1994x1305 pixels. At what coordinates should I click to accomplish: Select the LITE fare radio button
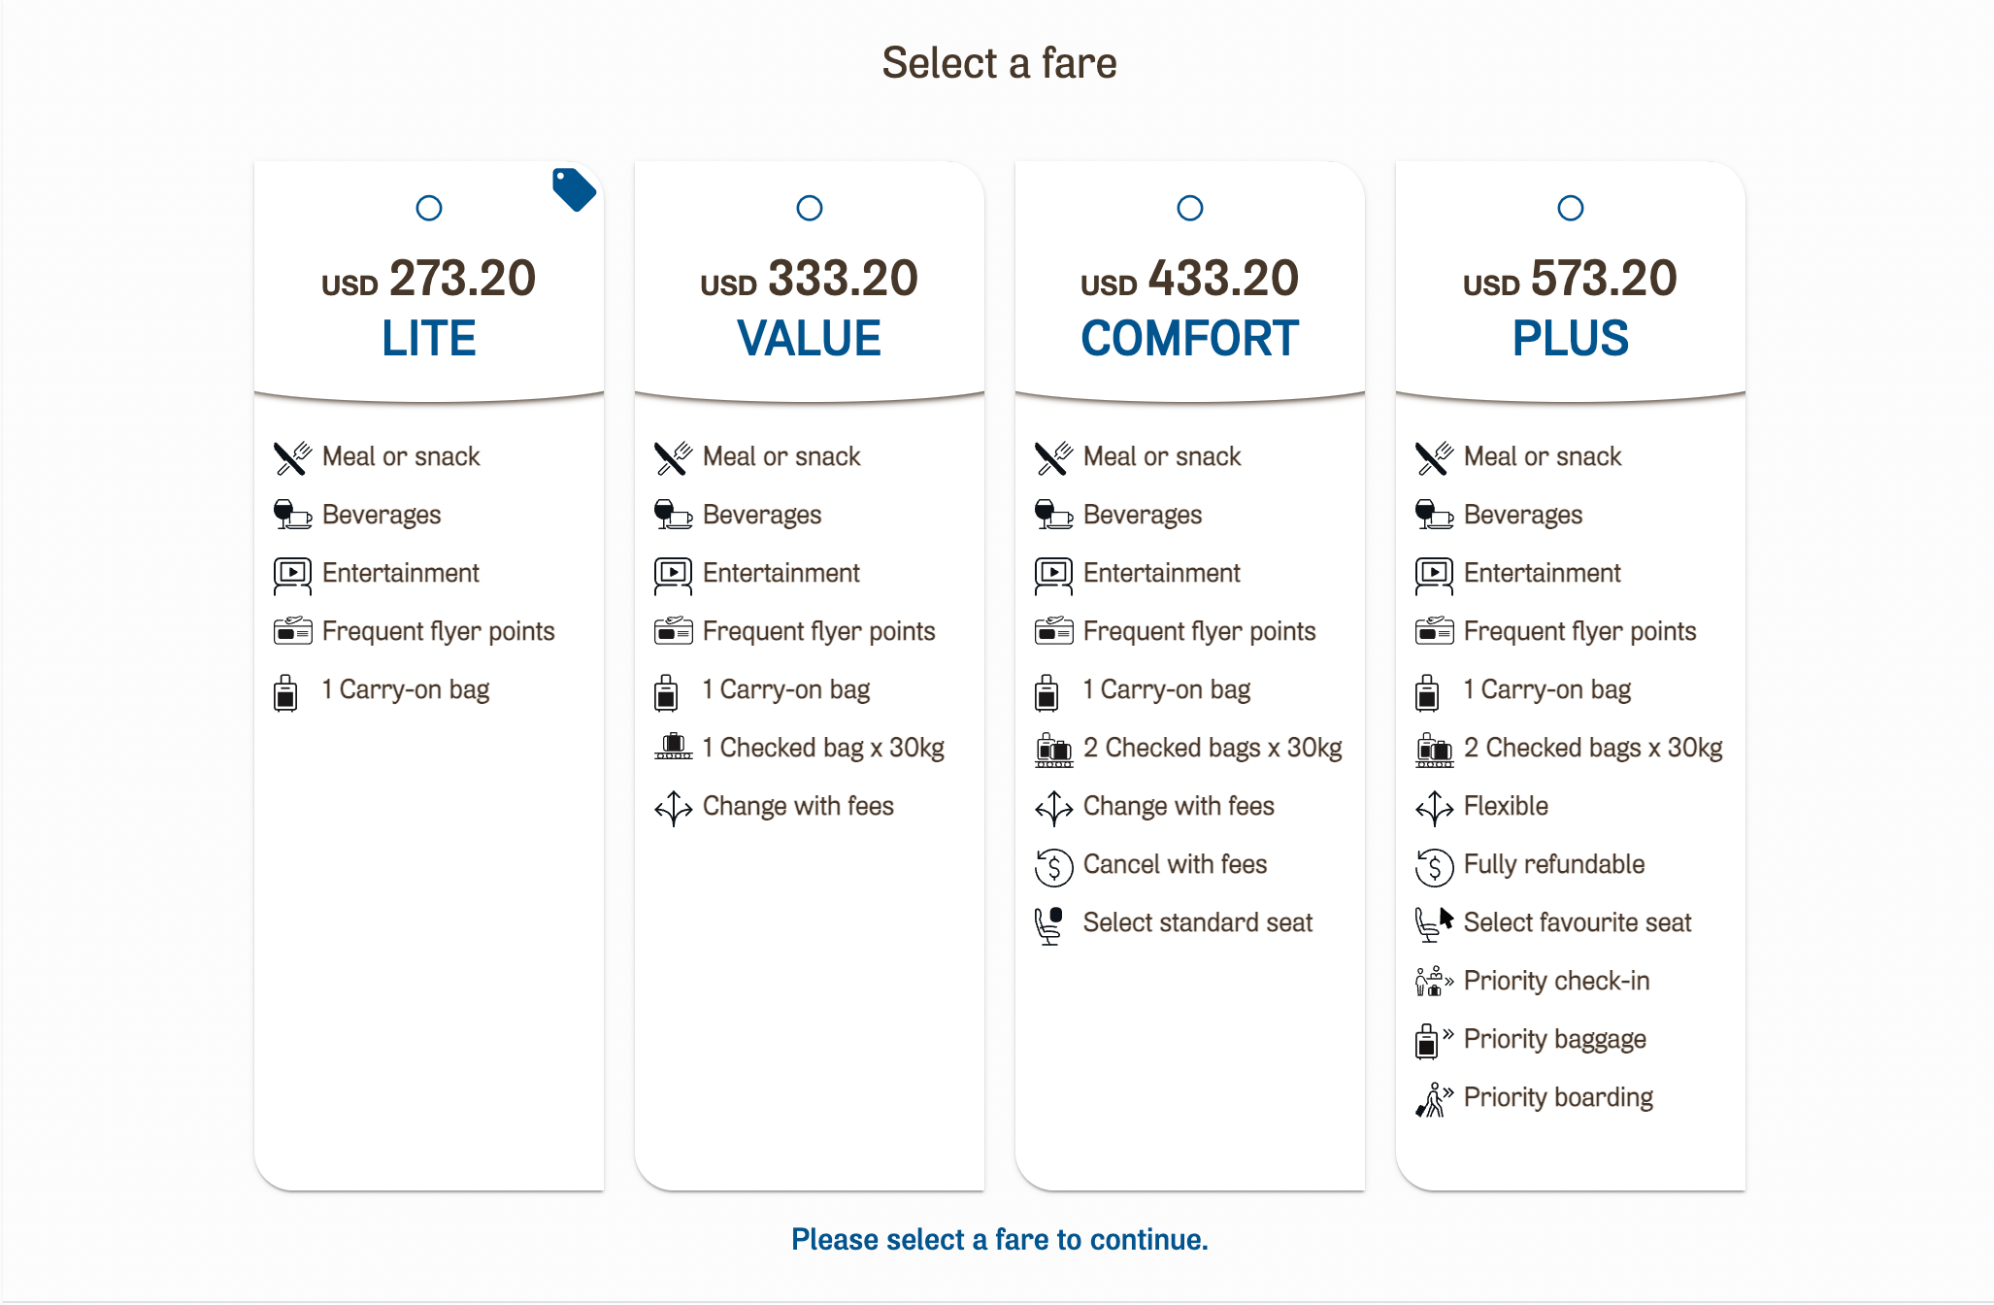coord(429,208)
